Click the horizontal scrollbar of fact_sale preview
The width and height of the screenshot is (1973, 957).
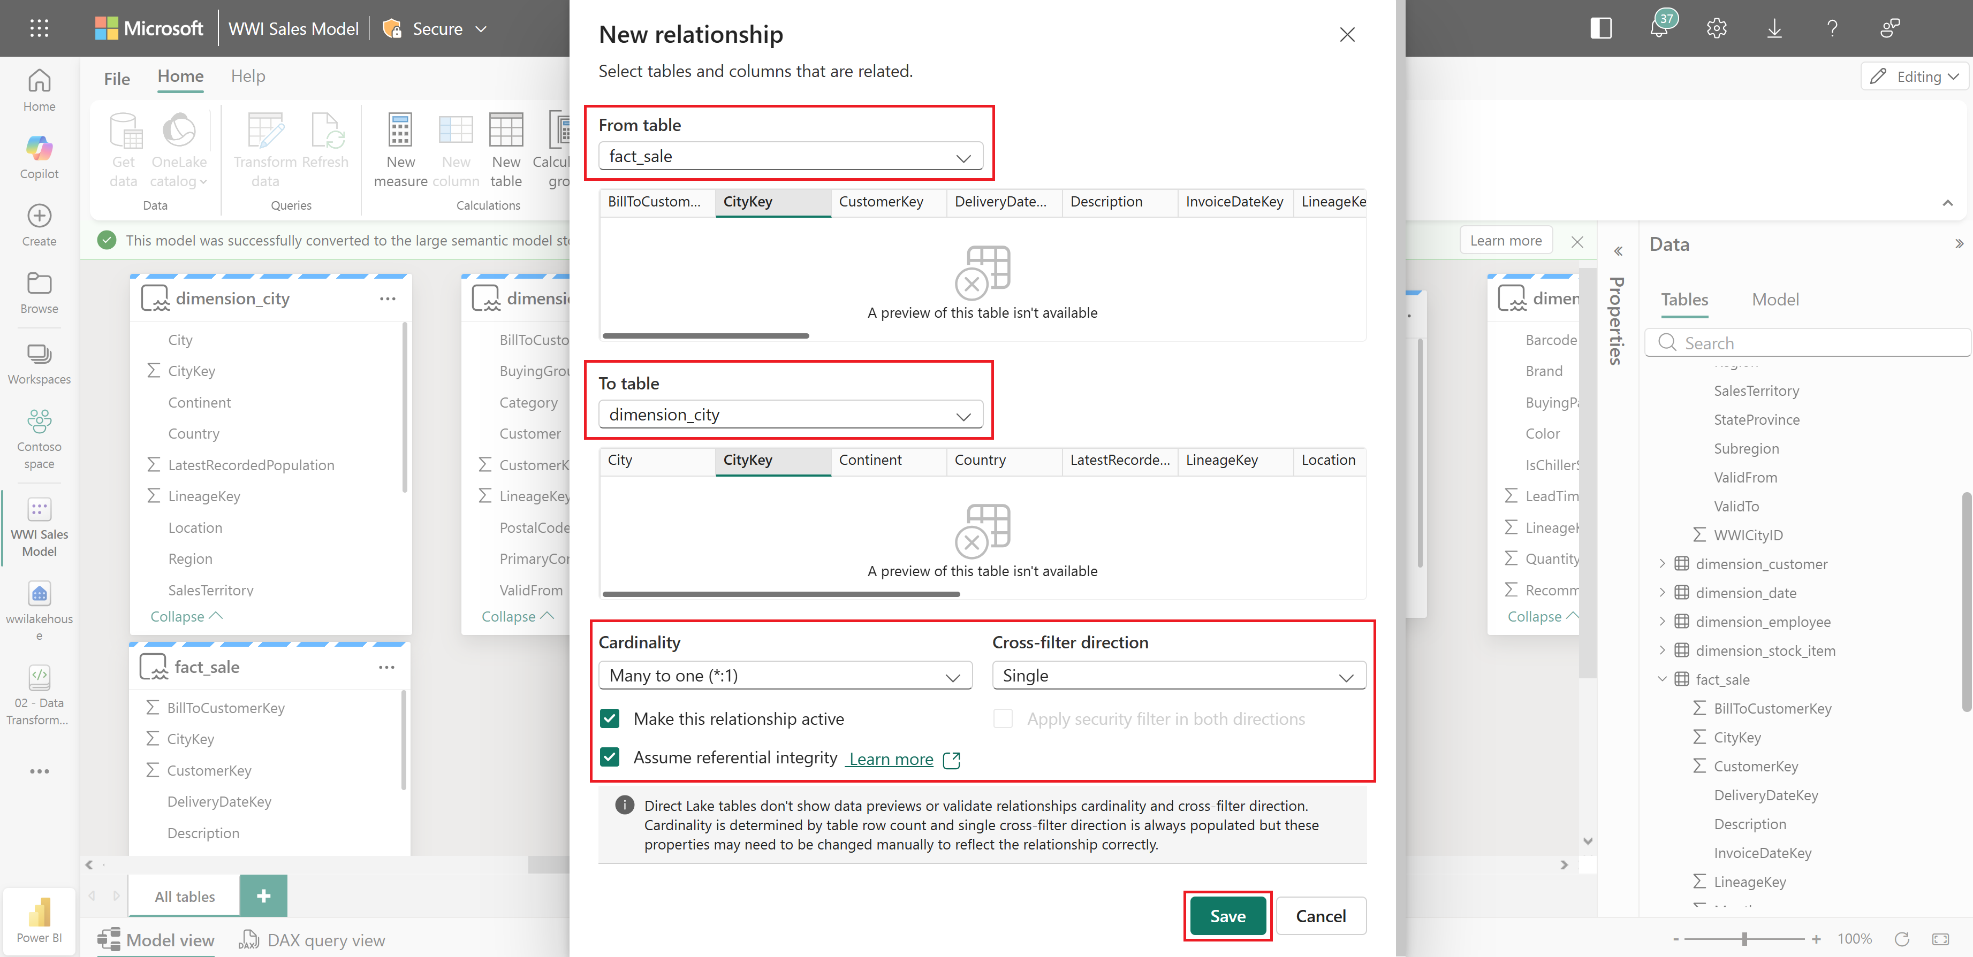click(x=705, y=335)
